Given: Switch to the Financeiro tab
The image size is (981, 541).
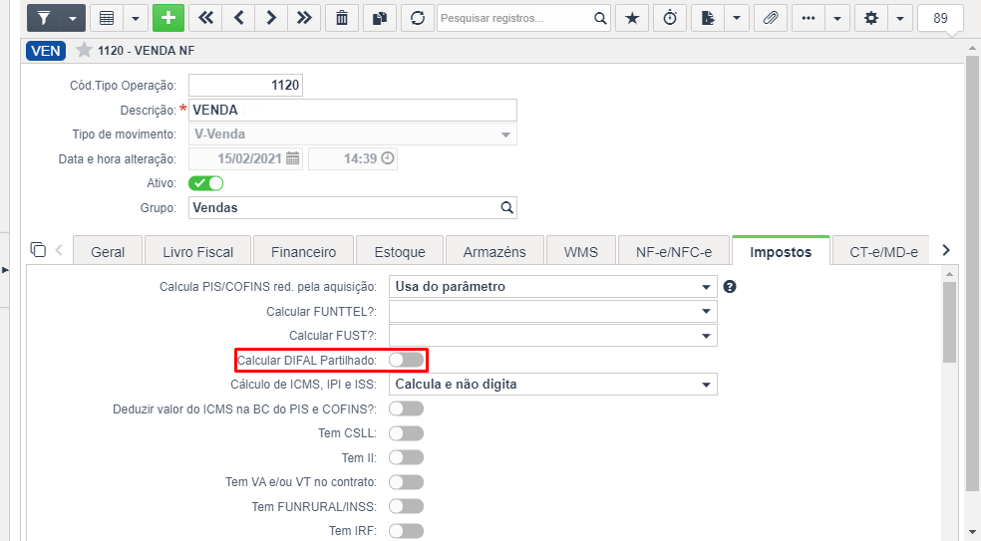Looking at the screenshot, I should pyautogui.click(x=303, y=252).
